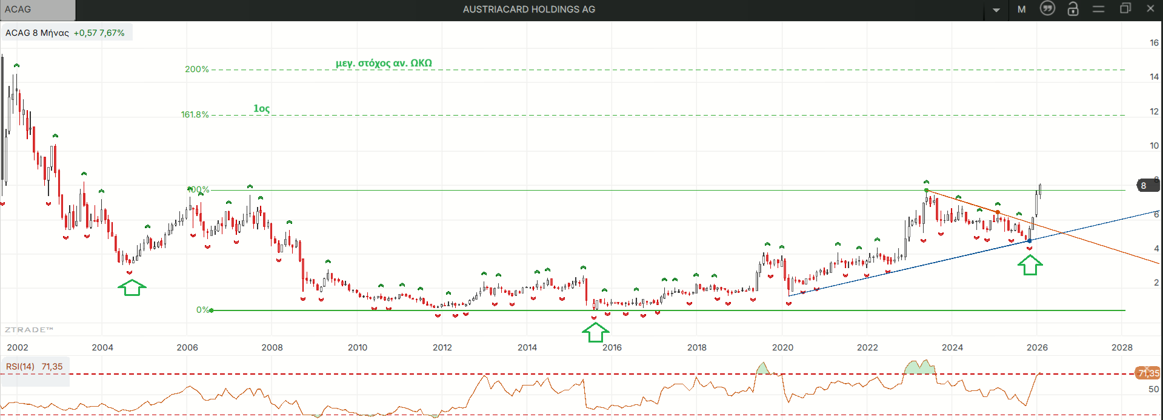The image size is (1163, 420).
Task: Click the 161.8% Fibonacci level label
Action: click(x=195, y=114)
